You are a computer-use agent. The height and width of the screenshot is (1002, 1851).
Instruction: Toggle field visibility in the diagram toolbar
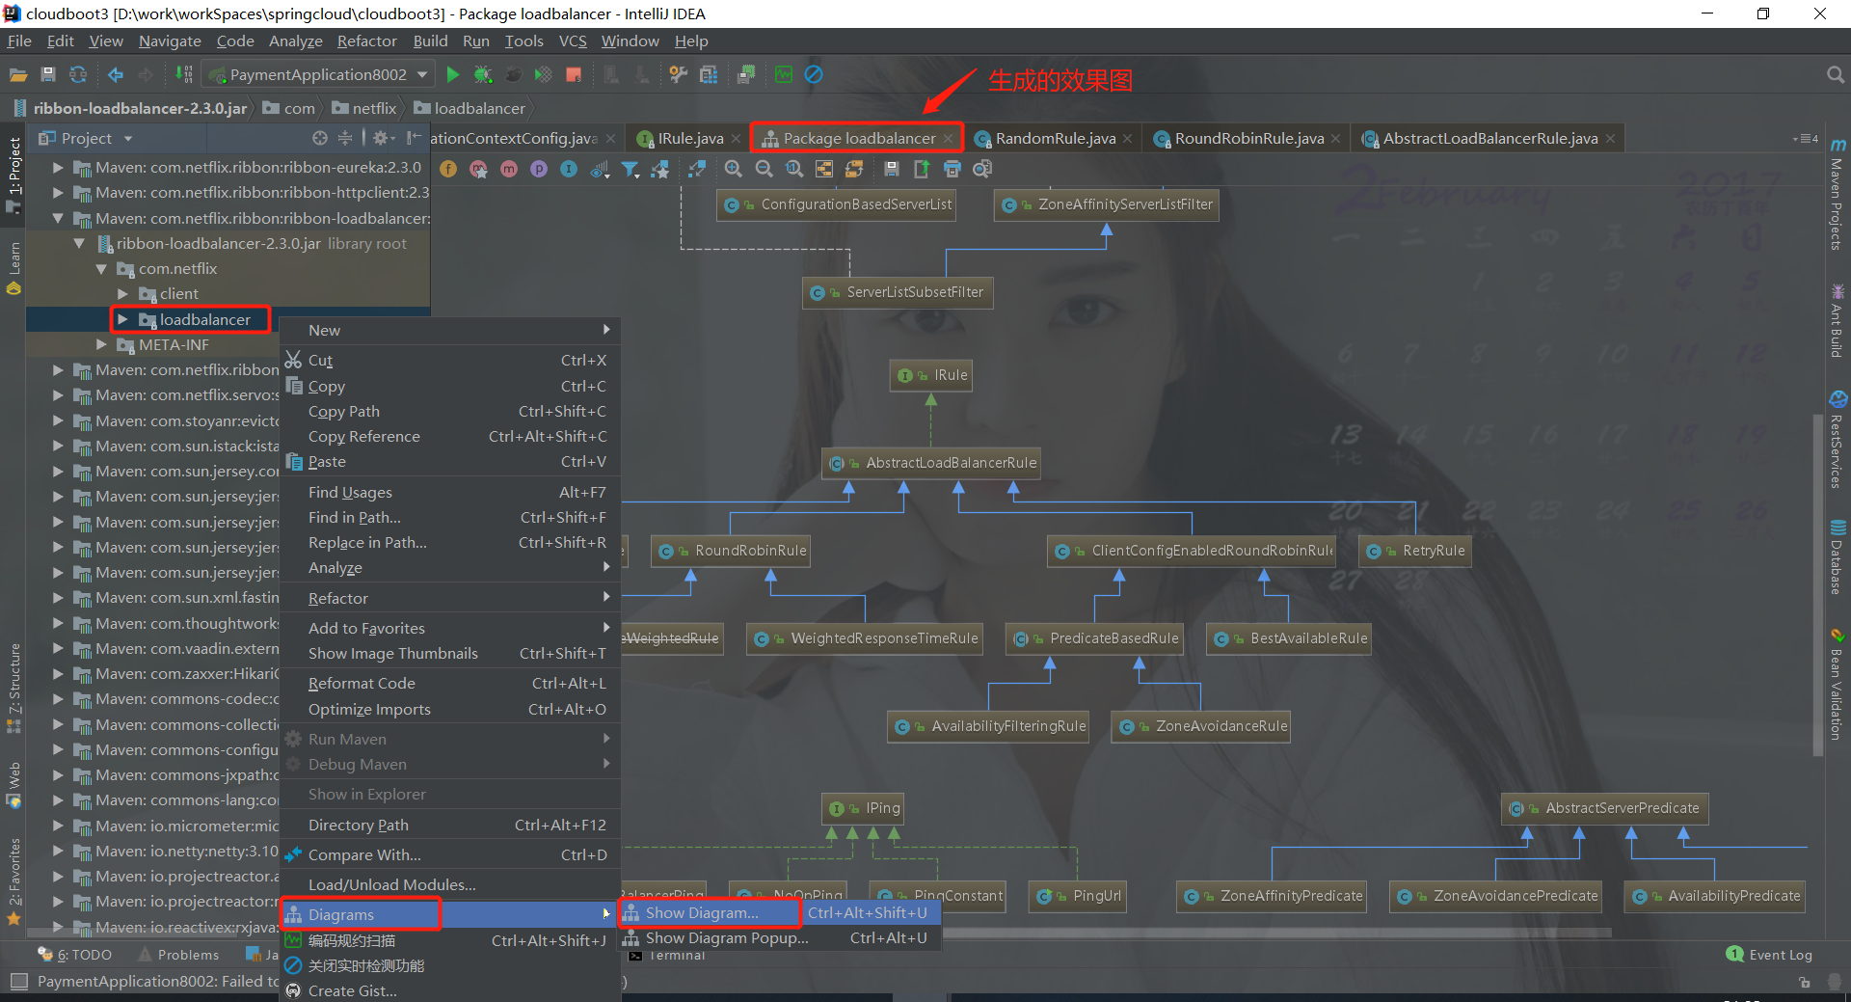tap(447, 169)
